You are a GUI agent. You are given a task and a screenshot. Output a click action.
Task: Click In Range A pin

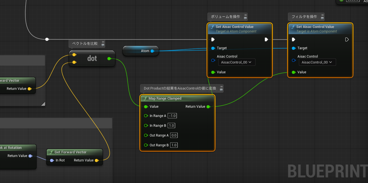(146, 116)
